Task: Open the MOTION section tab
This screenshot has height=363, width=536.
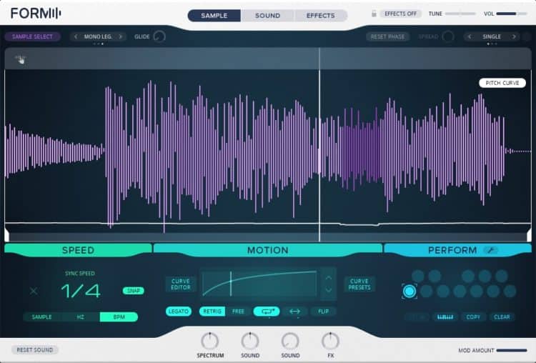Action: click(x=268, y=250)
